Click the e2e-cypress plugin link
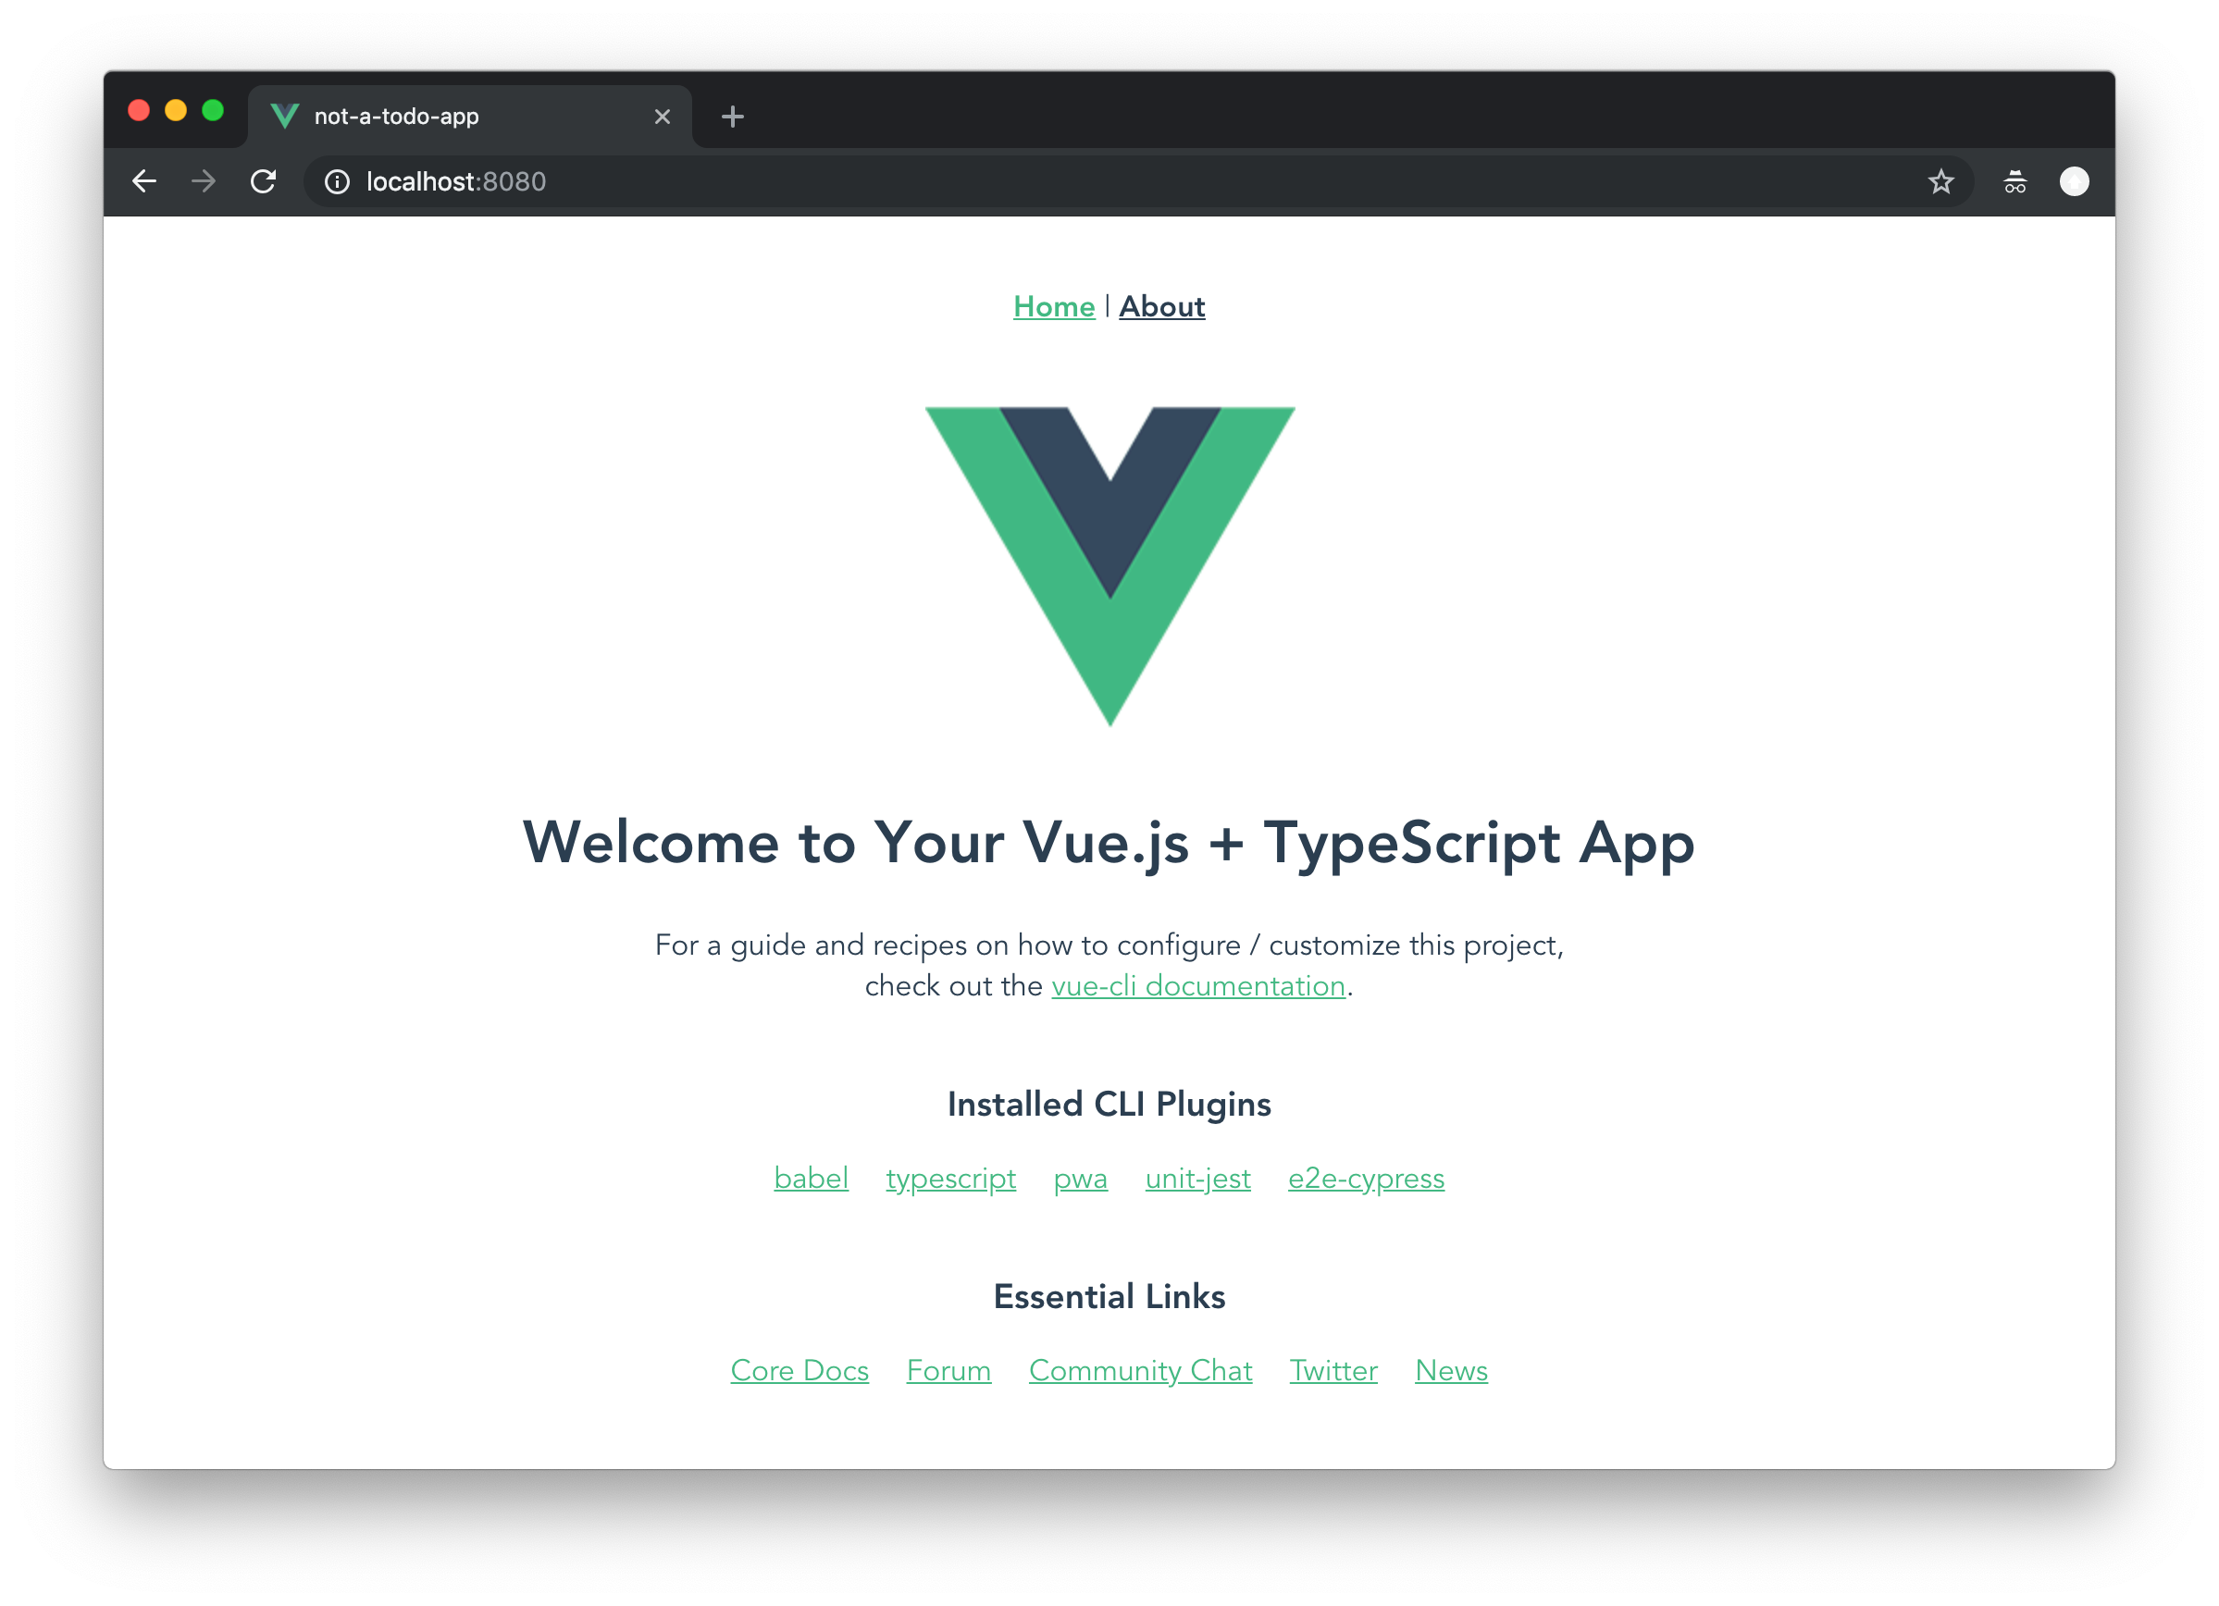This screenshot has width=2219, height=1606. (1366, 1179)
